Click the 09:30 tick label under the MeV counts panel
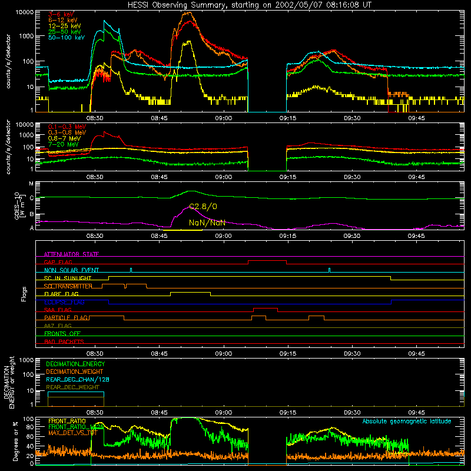This screenshot has width=471, height=471. point(352,177)
